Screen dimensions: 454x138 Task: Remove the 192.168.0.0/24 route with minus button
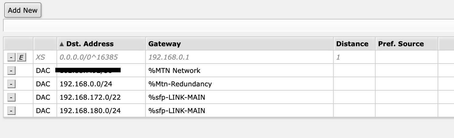pyautogui.click(x=11, y=84)
